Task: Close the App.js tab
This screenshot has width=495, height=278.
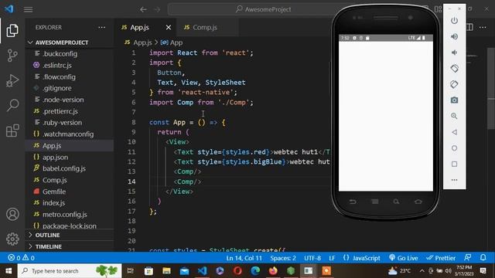Action: (169, 28)
